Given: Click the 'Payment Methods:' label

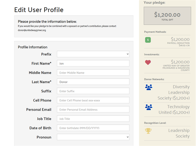Looking at the screenshot, I should [155, 32].
